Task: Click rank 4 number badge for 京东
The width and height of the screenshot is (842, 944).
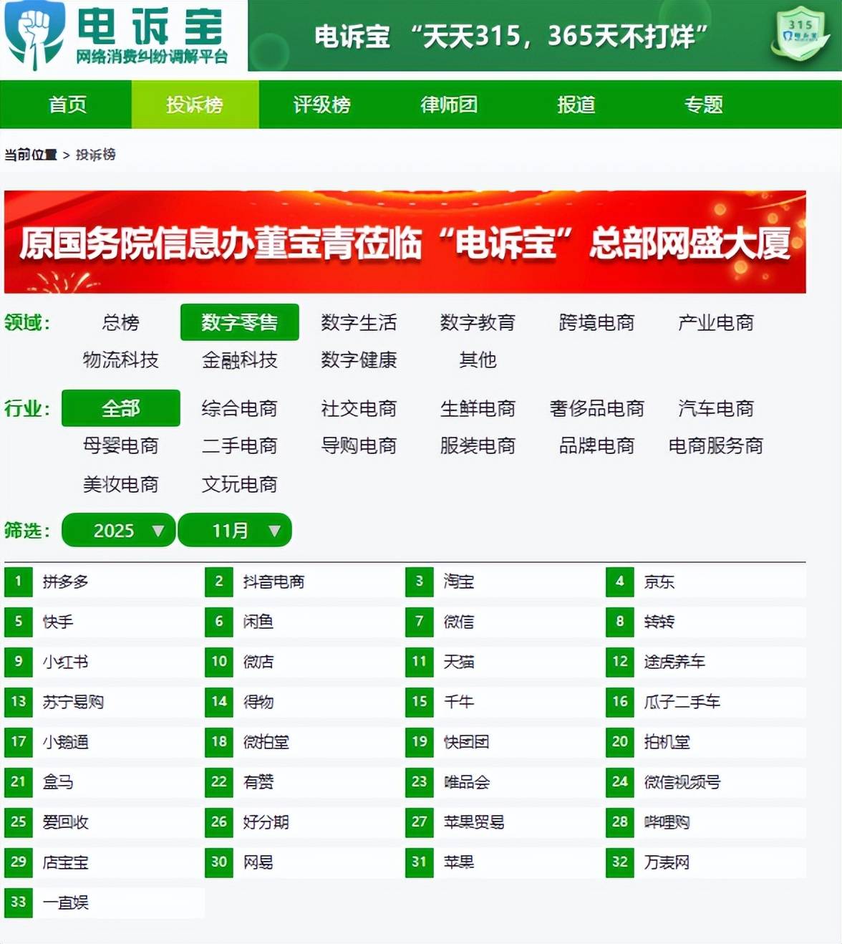Action: click(x=620, y=582)
